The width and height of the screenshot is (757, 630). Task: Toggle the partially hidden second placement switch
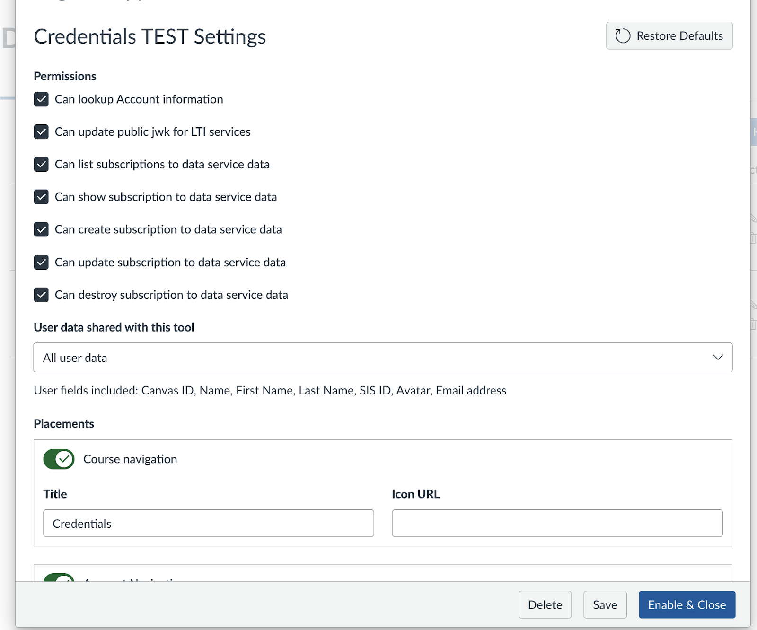click(x=59, y=577)
